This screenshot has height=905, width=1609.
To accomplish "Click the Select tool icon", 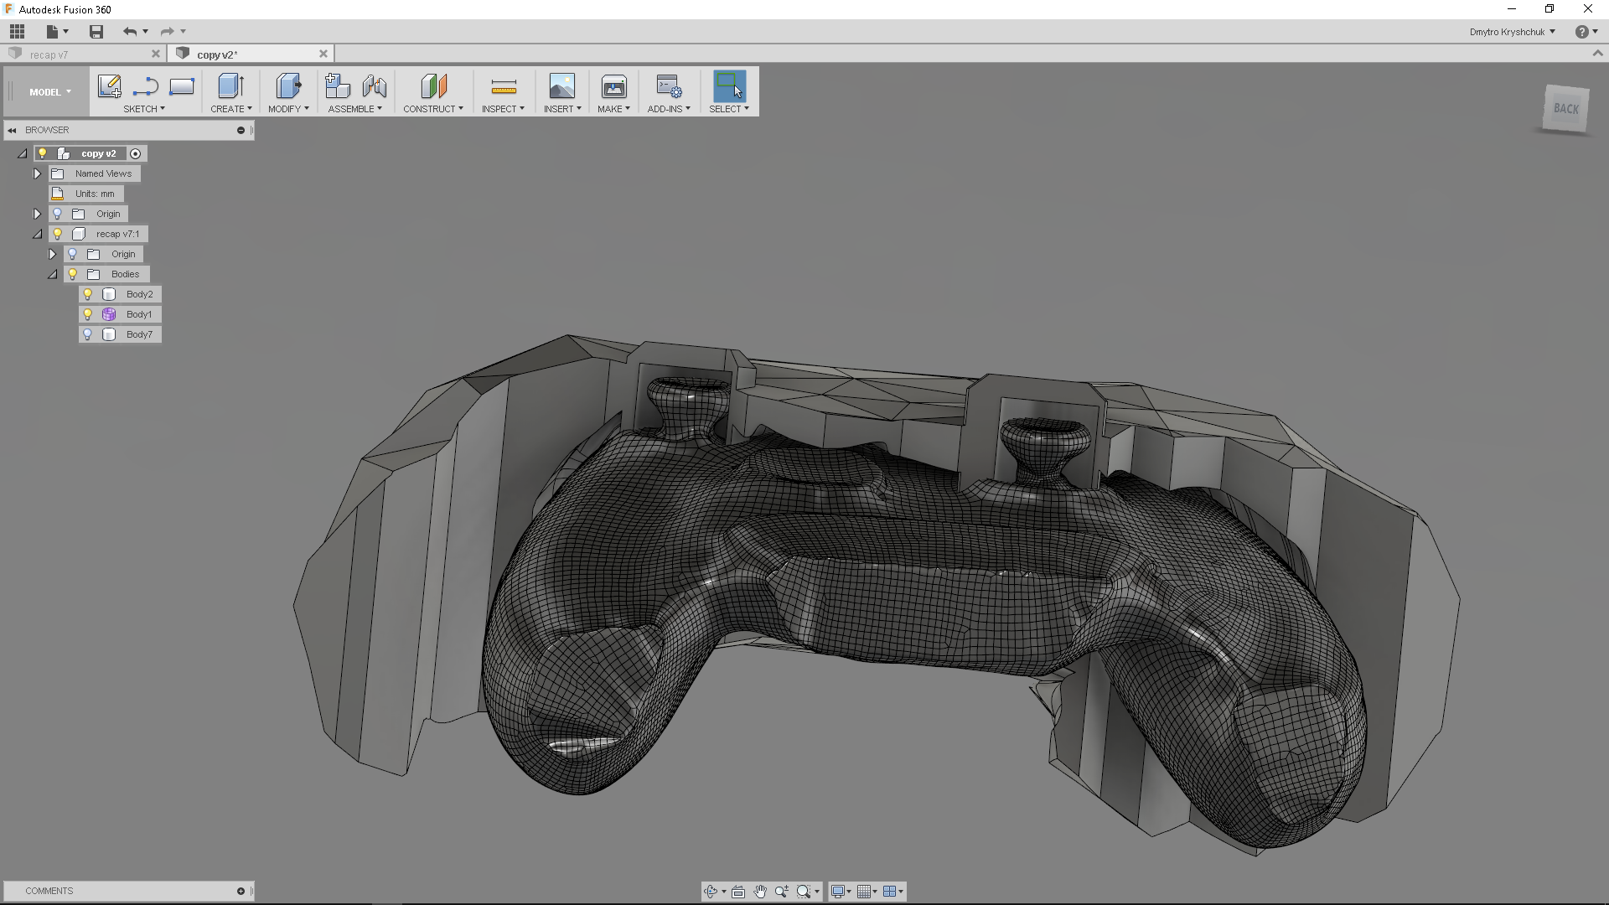I will [729, 86].
